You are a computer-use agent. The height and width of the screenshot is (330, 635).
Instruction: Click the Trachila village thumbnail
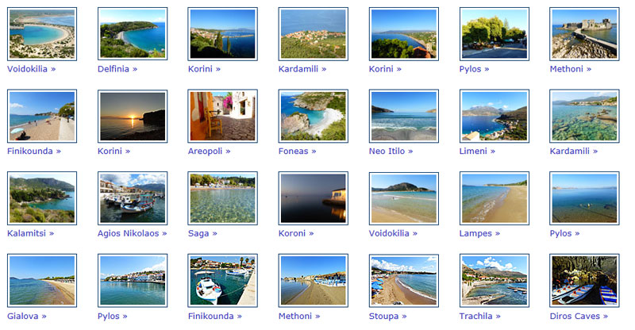pos(494,280)
